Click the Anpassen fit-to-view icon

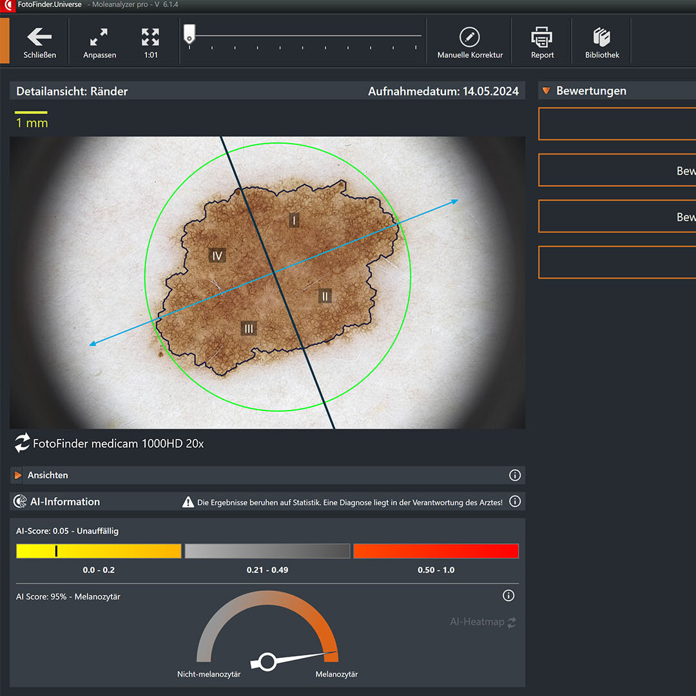[99, 37]
